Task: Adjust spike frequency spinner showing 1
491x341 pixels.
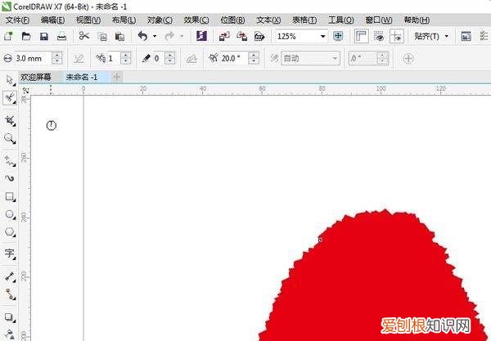Action: click(x=125, y=58)
